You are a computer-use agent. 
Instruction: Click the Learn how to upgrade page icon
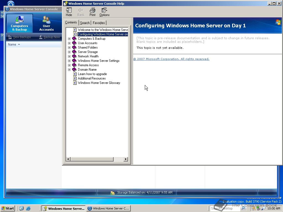75,74
